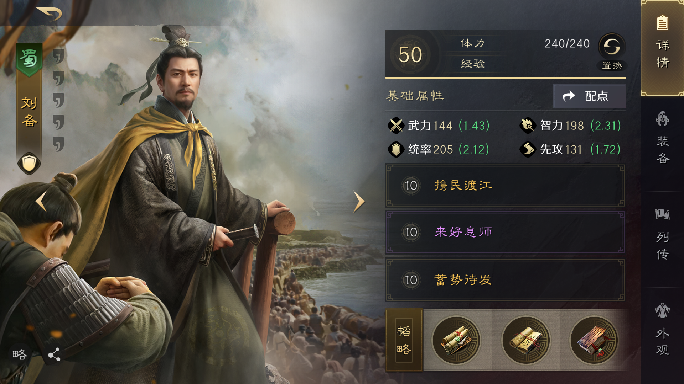This screenshot has height=384, width=684.
Task: Open skill 蓄势待发
Action: point(505,280)
